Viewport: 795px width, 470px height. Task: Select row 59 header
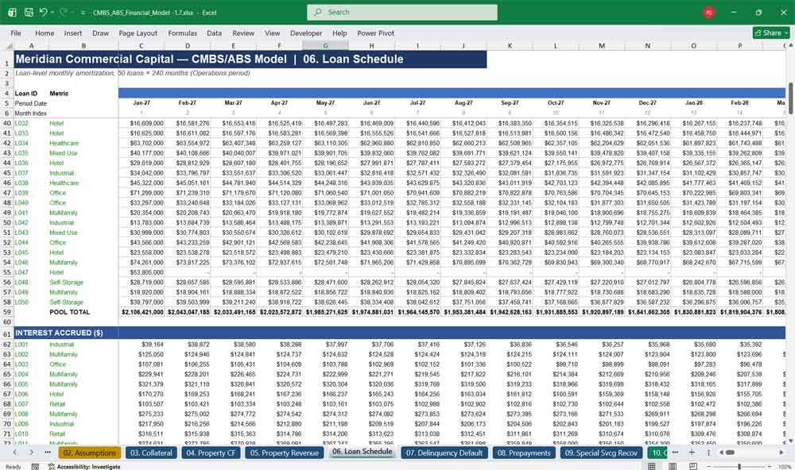(7, 312)
